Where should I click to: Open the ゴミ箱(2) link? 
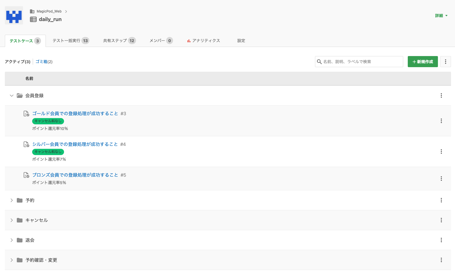pyautogui.click(x=44, y=62)
